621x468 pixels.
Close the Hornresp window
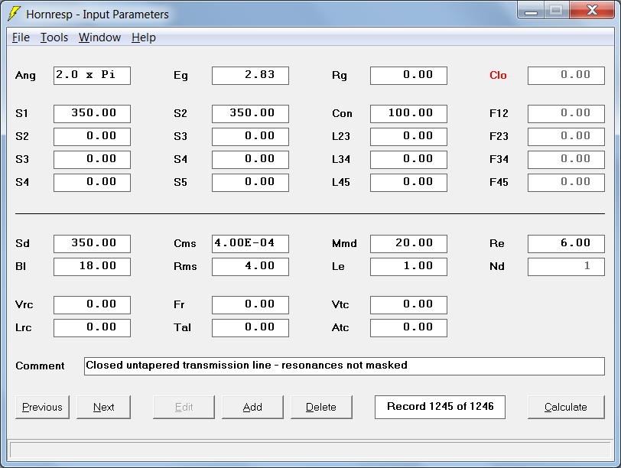point(592,10)
